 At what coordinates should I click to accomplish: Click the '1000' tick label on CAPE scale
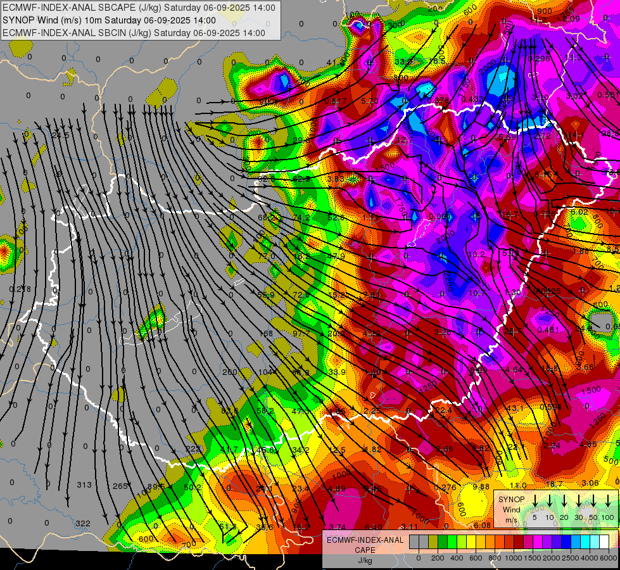(x=514, y=558)
